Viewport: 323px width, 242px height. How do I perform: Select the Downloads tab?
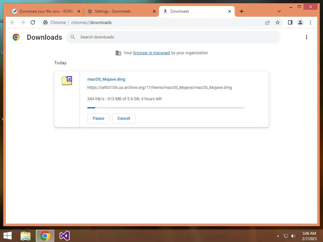coord(197,11)
